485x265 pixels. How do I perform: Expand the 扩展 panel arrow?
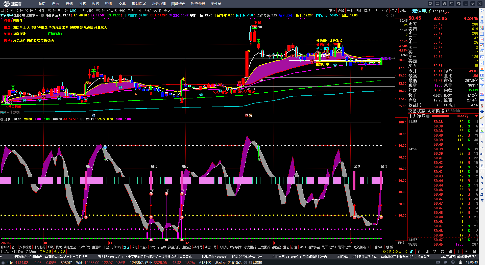click(5, 252)
